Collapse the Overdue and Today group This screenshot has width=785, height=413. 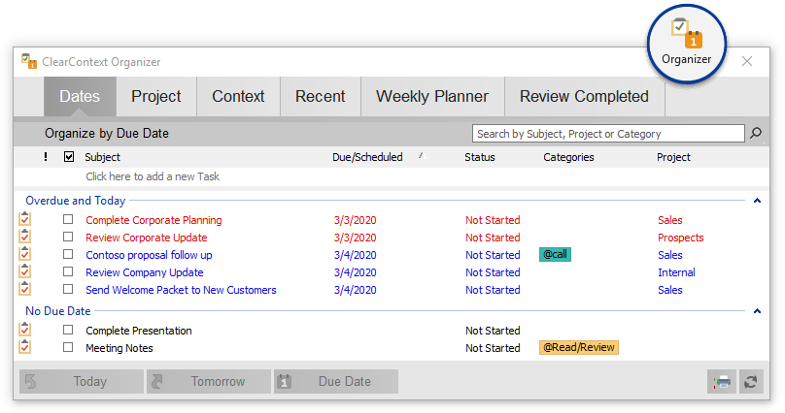pyautogui.click(x=757, y=201)
